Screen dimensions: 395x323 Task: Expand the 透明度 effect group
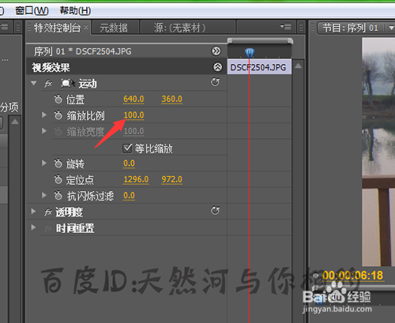(33, 212)
